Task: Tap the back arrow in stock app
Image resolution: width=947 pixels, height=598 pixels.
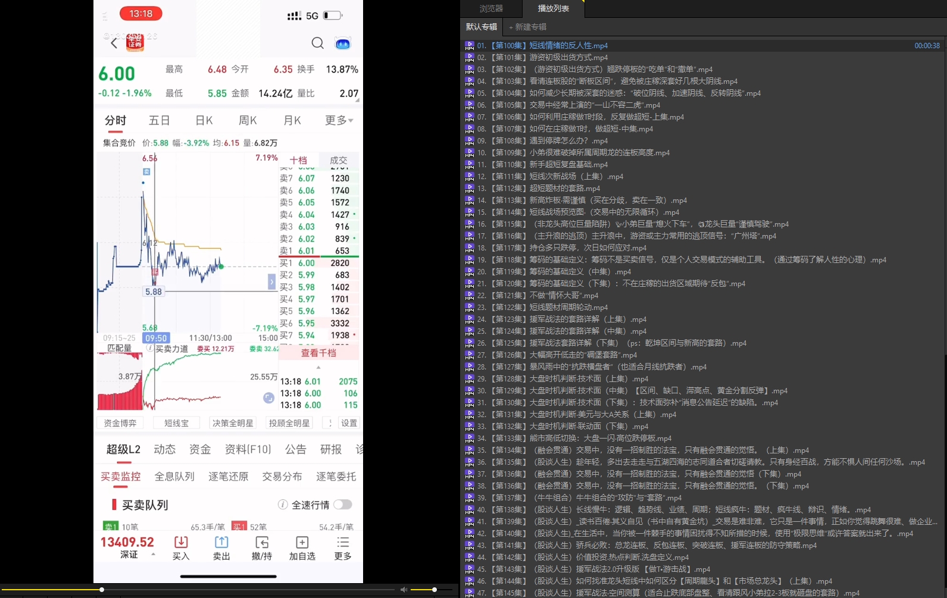Action: (x=114, y=43)
